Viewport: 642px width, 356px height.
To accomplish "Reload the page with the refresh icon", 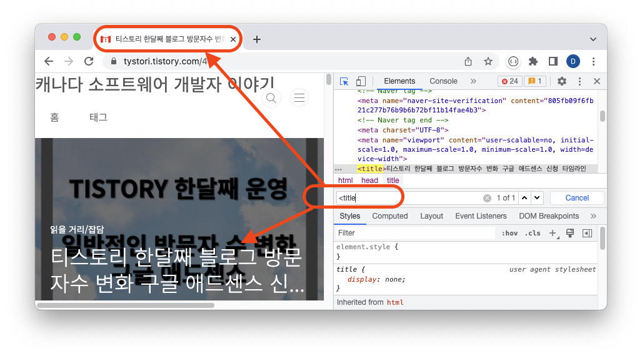I will [89, 61].
